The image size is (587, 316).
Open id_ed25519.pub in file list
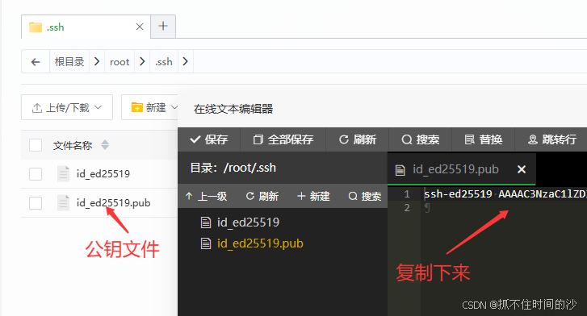coord(113,203)
